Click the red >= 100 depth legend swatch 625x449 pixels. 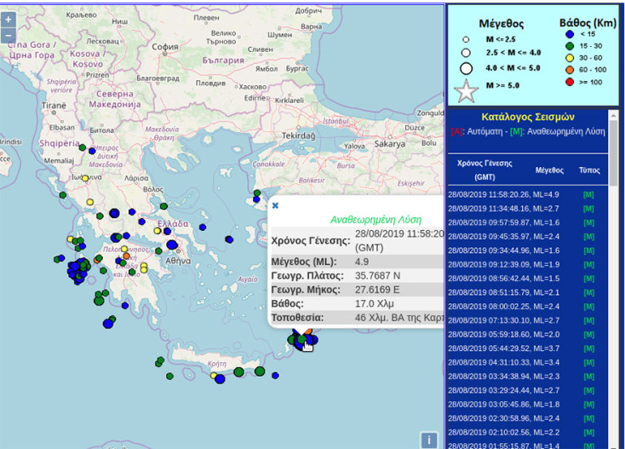569,82
